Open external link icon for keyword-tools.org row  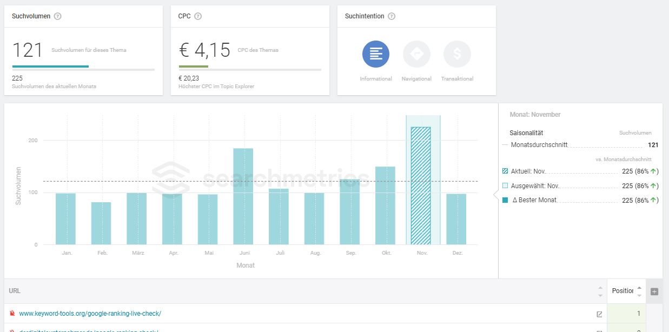click(599, 314)
